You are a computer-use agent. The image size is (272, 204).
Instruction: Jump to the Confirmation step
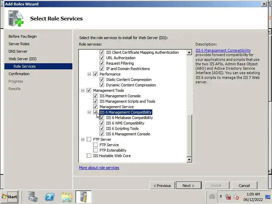19,74
